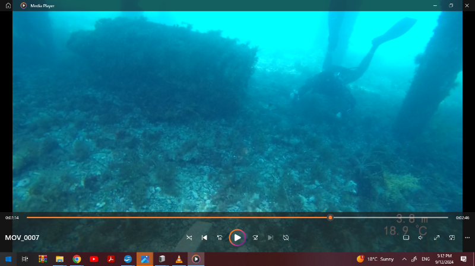Open the weather widget showing 18°C Sunny
The width and height of the screenshot is (475, 266).
(x=375, y=259)
